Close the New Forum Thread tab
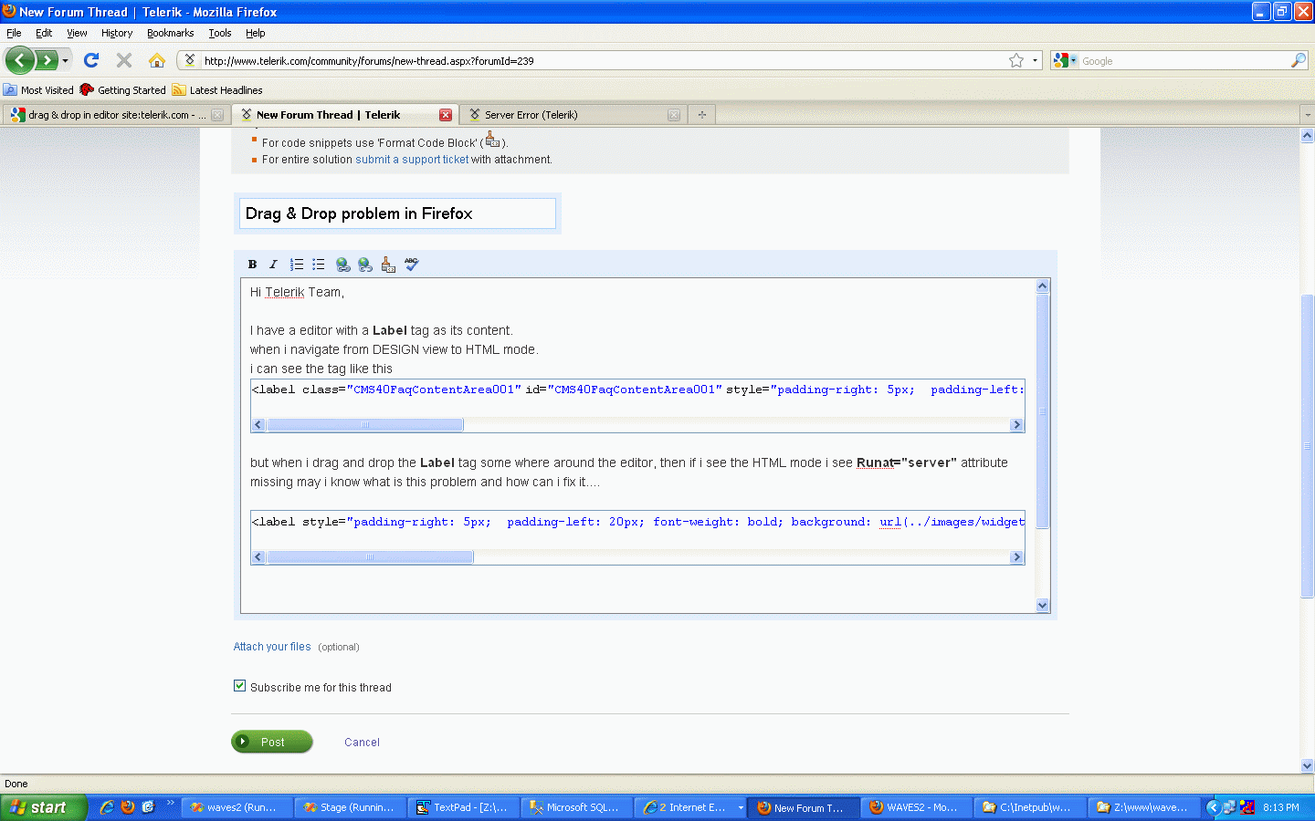The image size is (1315, 821). (x=446, y=115)
